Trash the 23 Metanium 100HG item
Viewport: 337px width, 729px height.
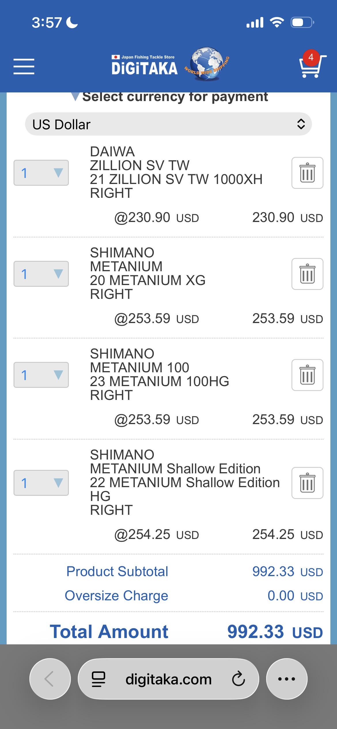[x=307, y=375]
